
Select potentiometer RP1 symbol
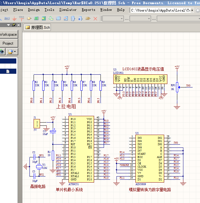177,87
